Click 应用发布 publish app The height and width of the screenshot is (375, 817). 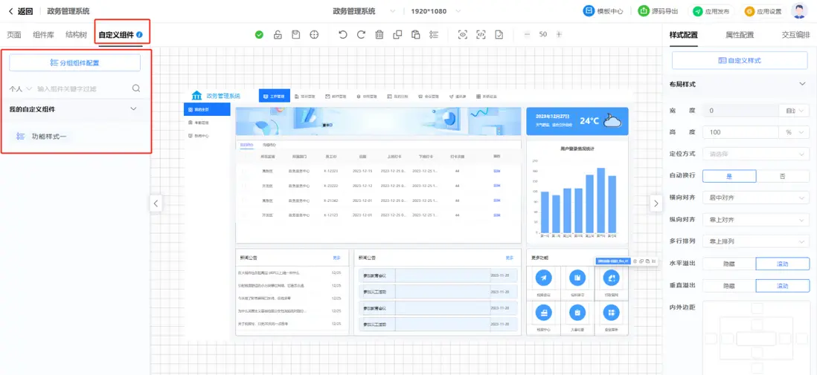point(712,11)
